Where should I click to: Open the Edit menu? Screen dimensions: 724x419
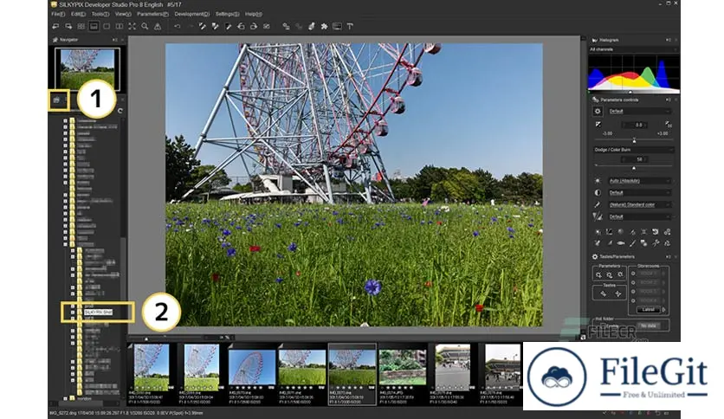click(x=78, y=15)
